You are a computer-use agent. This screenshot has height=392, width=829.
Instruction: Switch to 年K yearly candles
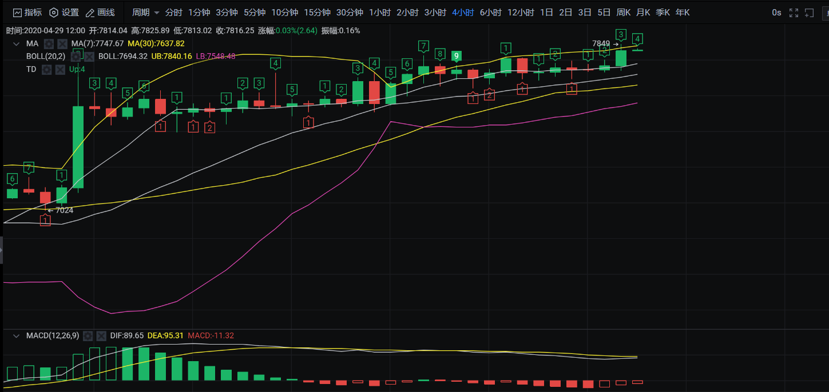click(683, 13)
